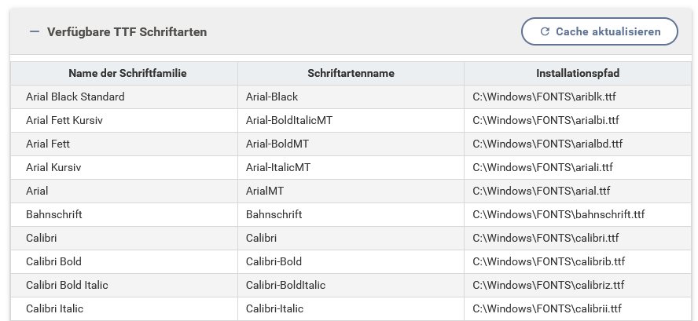698x321 pixels.
Task: Select the Arial Kursiv row
Action: coord(53,168)
